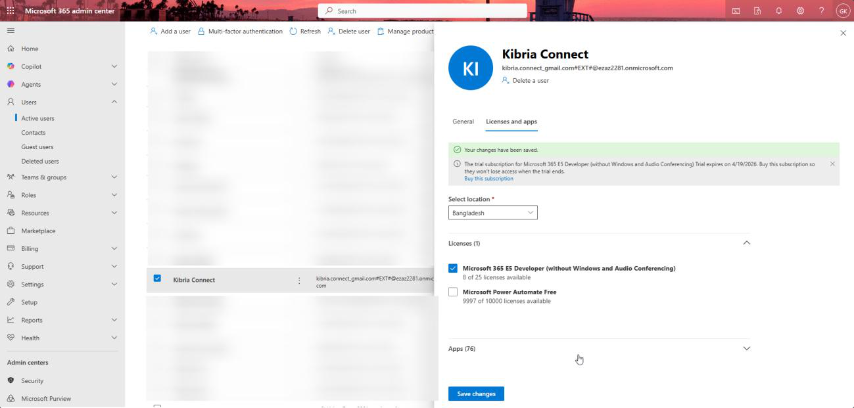This screenshot has height=408, width=854.
Task: Expand the Billing nav chevron
Action: pyautogui.click(x=114, y=248)
